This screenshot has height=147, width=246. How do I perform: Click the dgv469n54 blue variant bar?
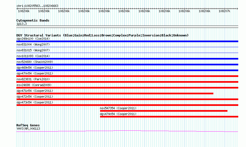(127, 70)
